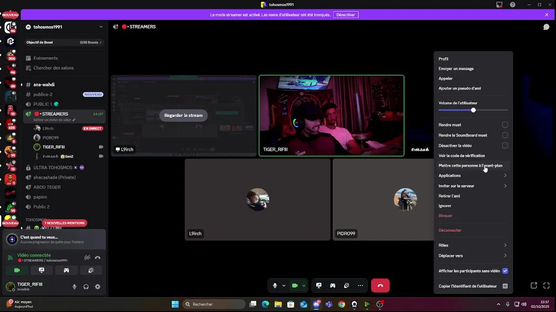The width and height of the screenshot is (556, 312).
Task: Jump to 7 nouvelles mentions pill
Action: click(64, 223)
